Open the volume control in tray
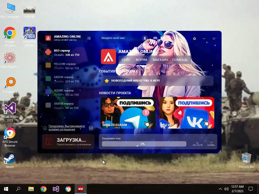Screen dimensions: 259x194 tap(226, 189)
